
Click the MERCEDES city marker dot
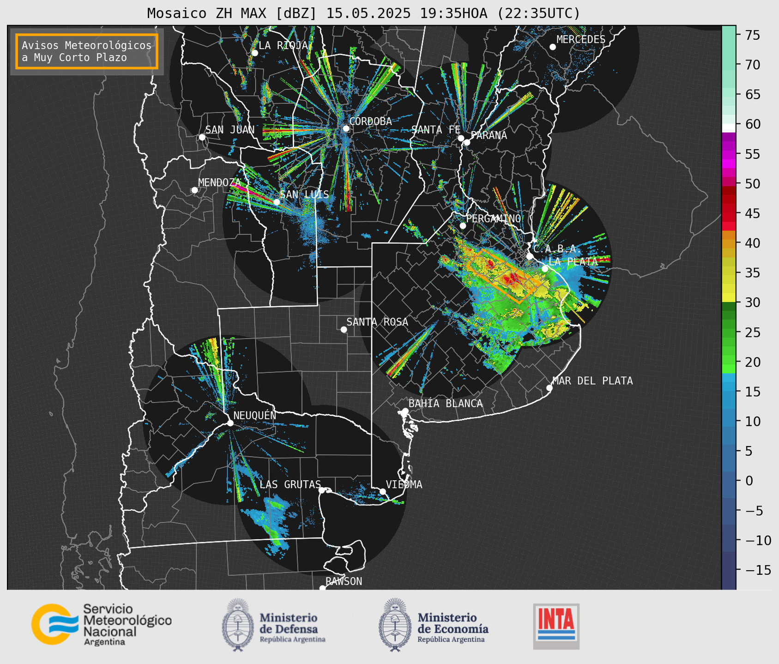552,47
